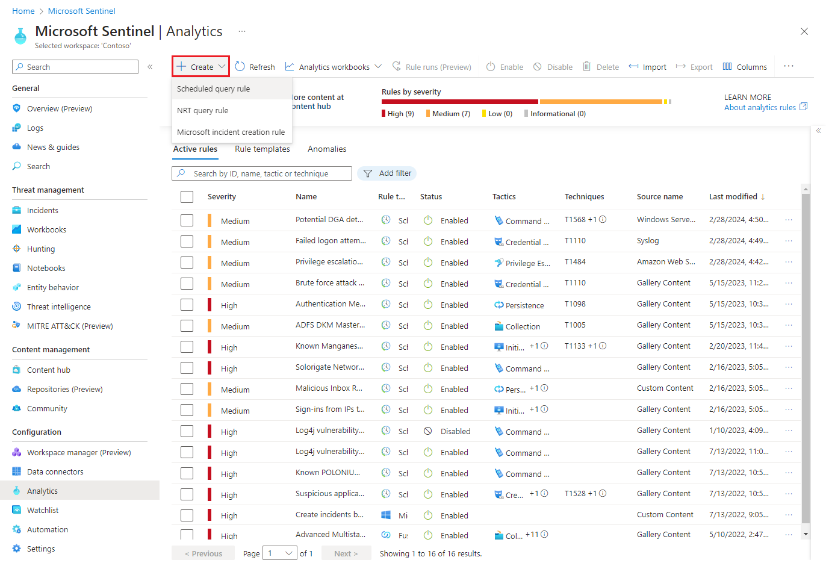Open the Notebooks section
826x563 pixels.
[45, 267]
